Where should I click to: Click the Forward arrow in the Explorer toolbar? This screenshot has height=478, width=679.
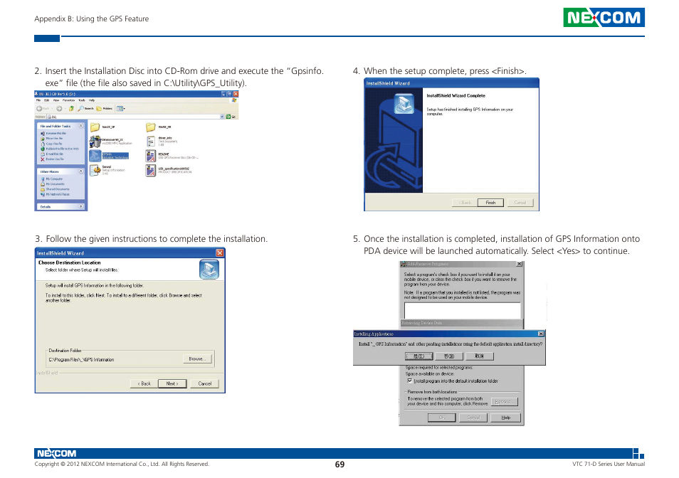point(59,109)
